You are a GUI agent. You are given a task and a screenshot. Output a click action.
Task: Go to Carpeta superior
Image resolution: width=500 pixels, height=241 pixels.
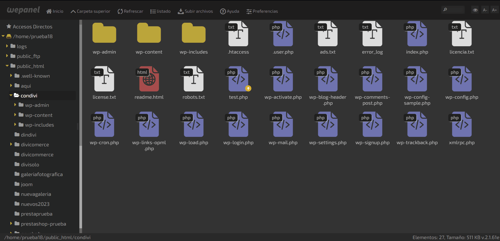[90, 11]
